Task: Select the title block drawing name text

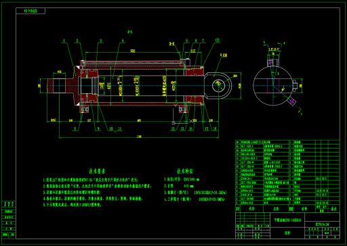Action: coord(288,220)
